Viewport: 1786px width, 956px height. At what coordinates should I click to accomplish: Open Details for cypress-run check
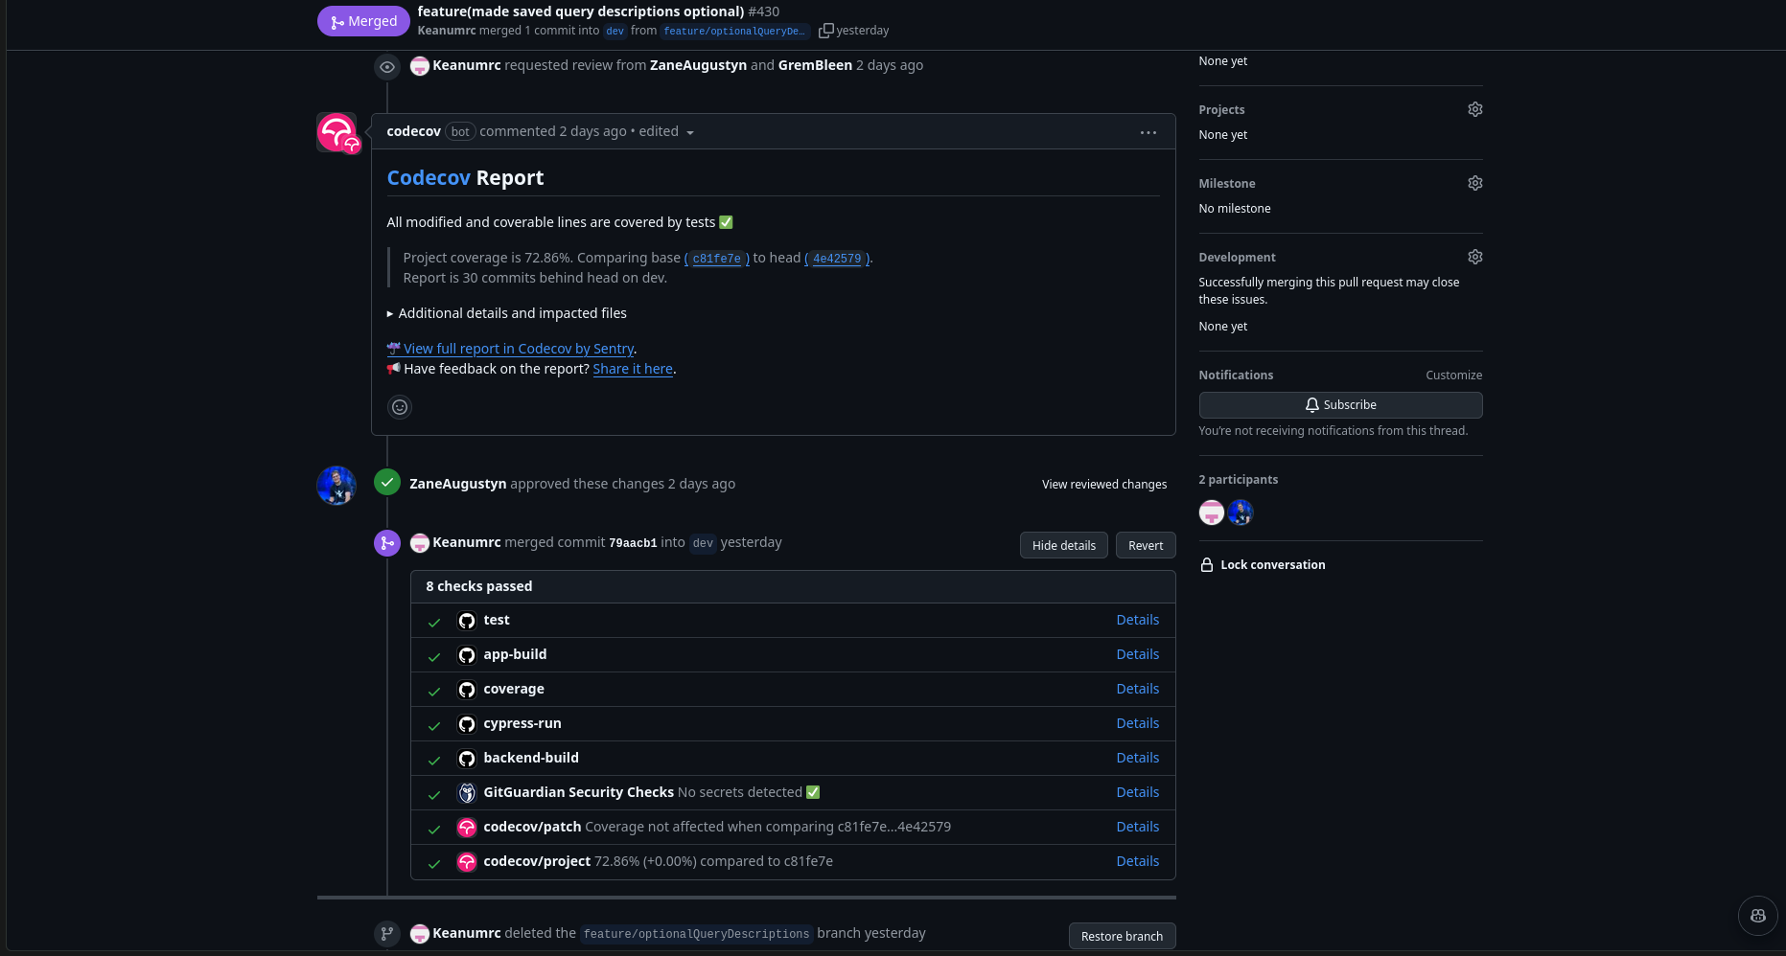pos(1138,723)
